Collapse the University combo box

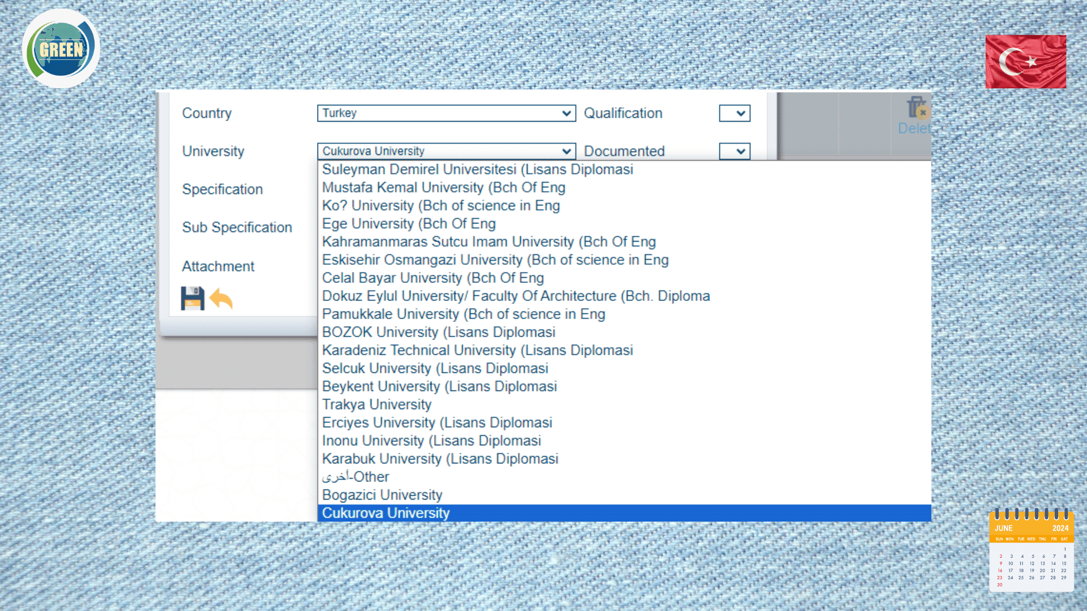[446, 151]
